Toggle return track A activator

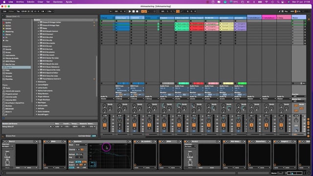point(251,125)
